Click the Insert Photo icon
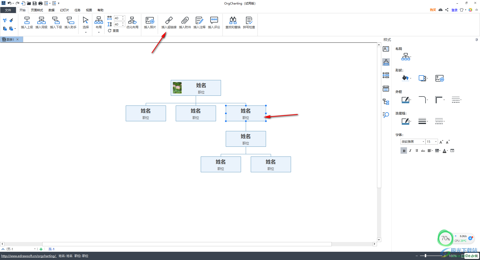Image resolution: width=480 pixels, height=260 pixels. 150,20
